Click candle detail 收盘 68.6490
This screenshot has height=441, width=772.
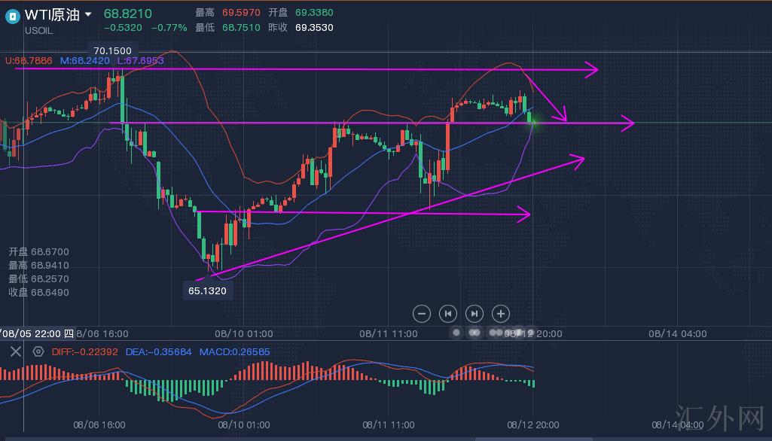[x=38, y=292]
